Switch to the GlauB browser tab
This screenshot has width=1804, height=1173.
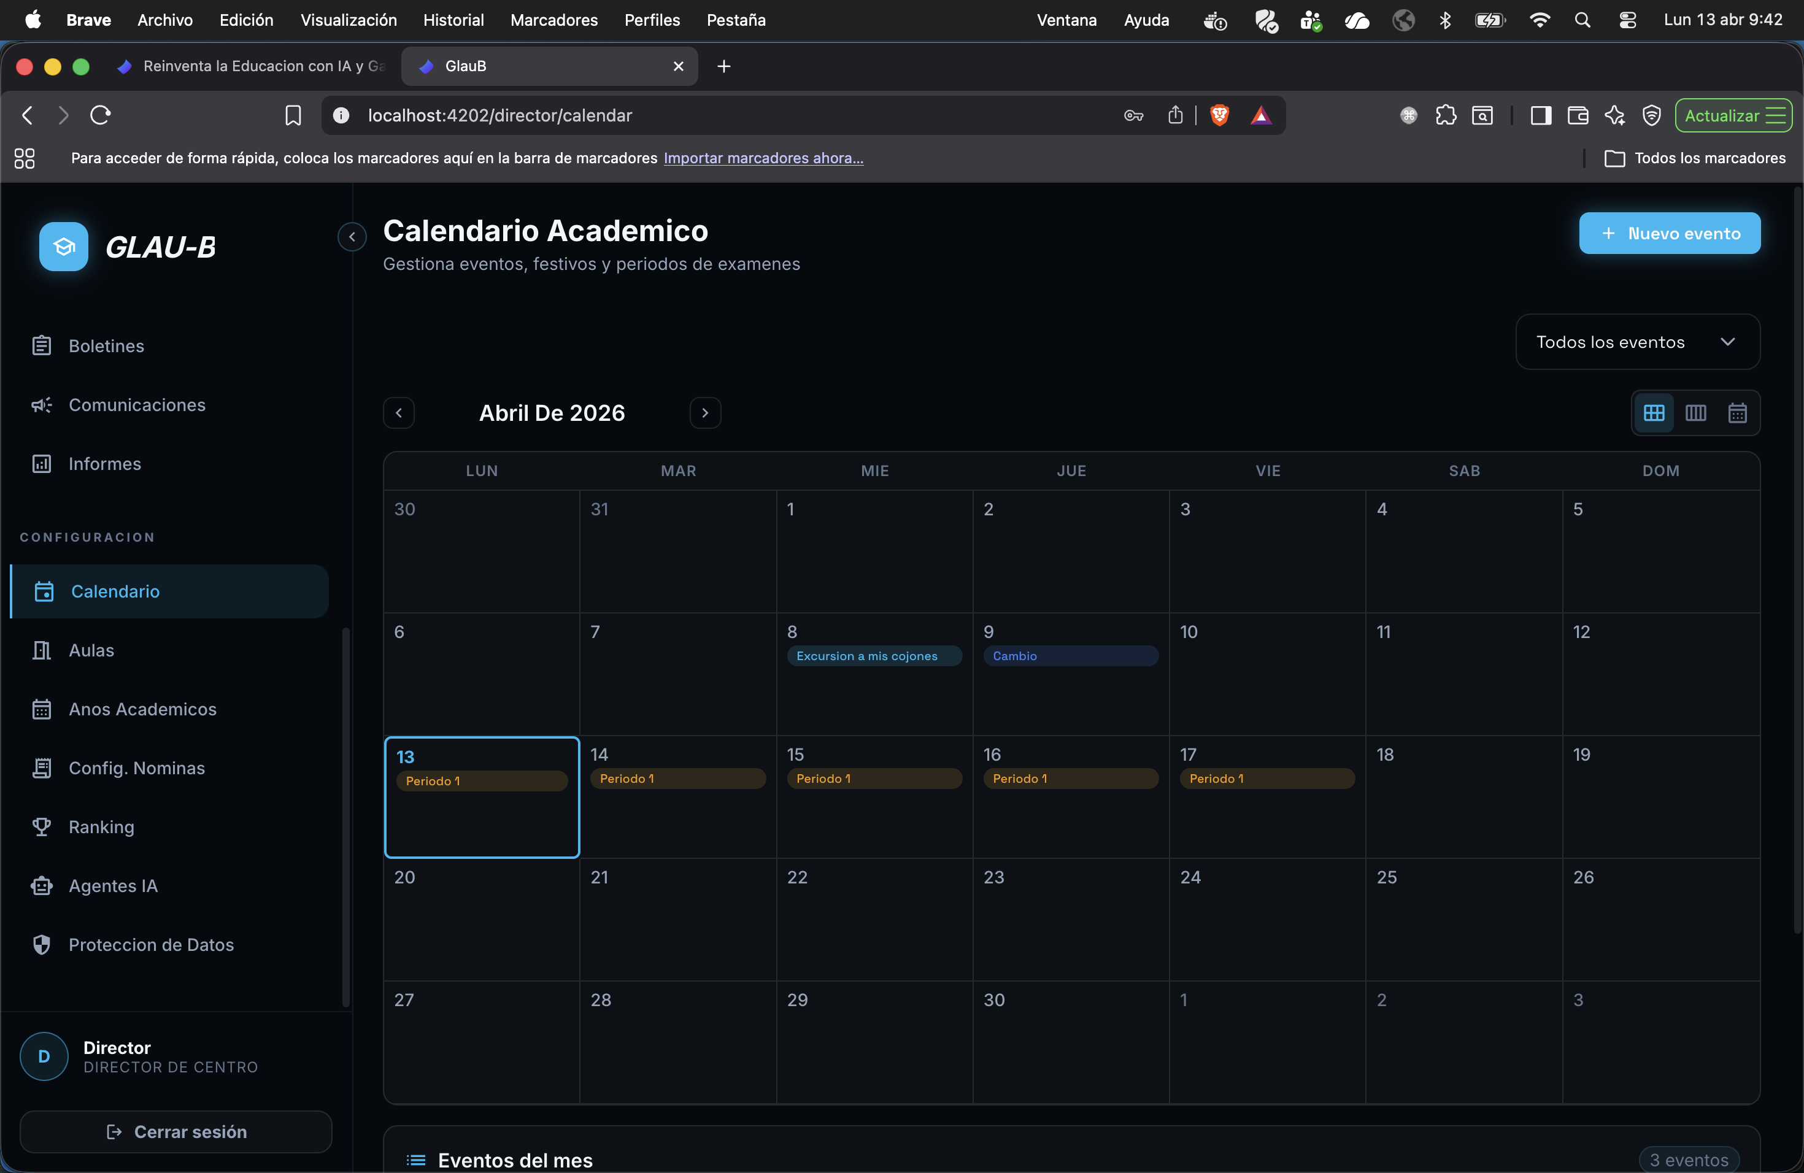coord(531,66)
